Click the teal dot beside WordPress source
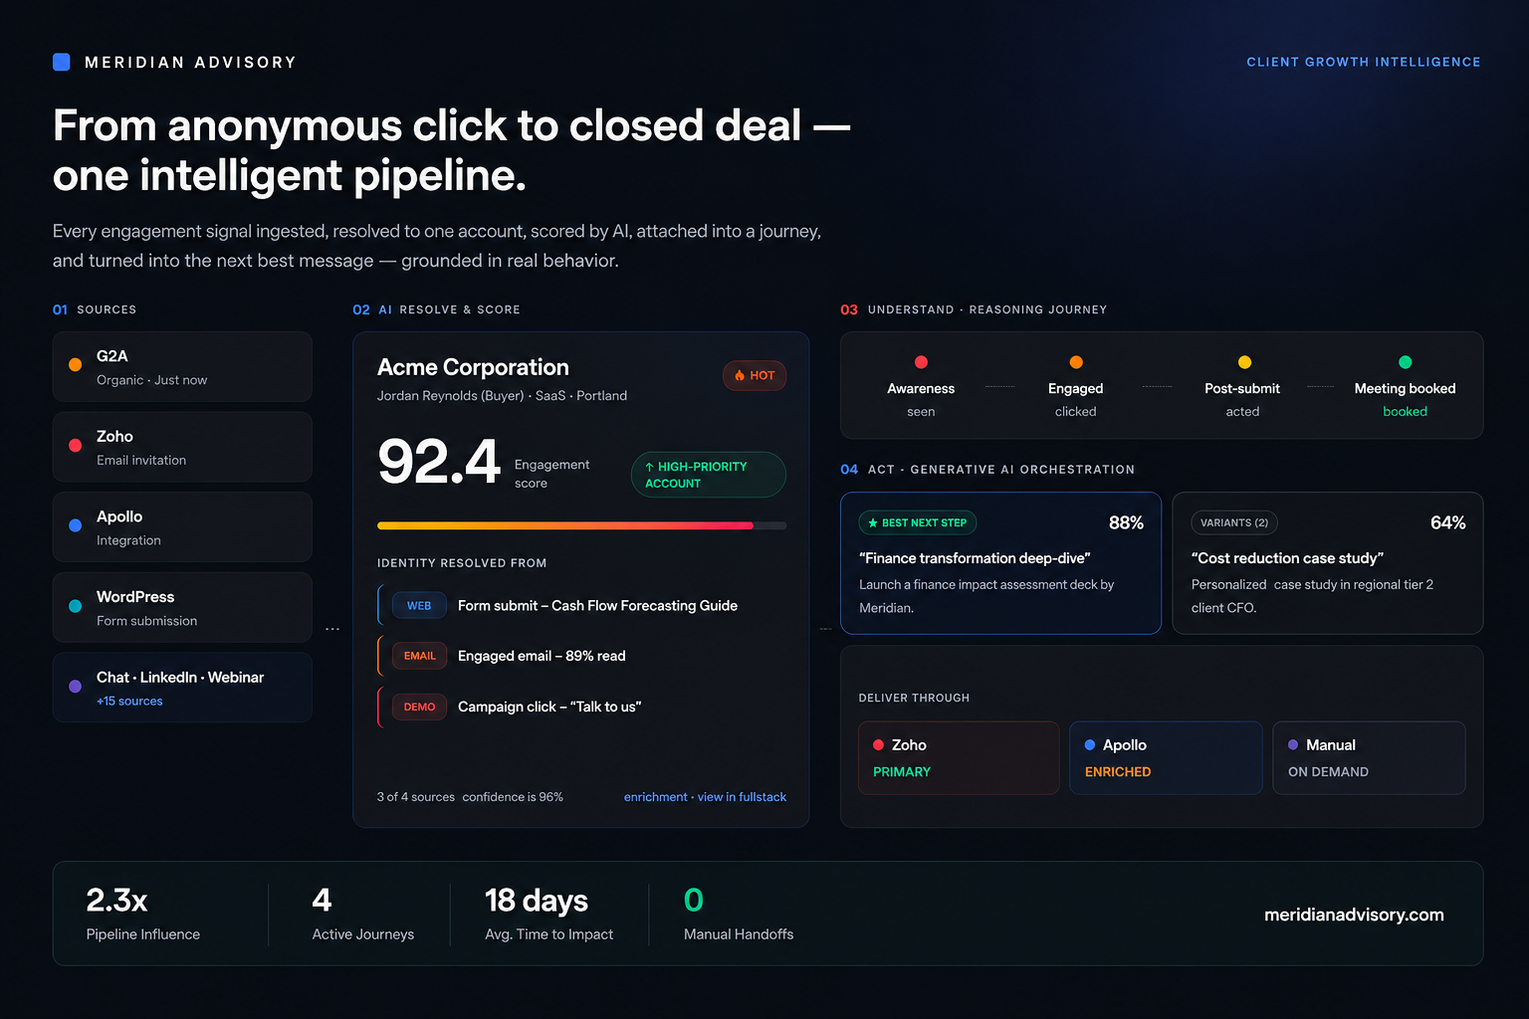Image resolution: width=1529 pixels, height=1019 pixels. (75, 606)
